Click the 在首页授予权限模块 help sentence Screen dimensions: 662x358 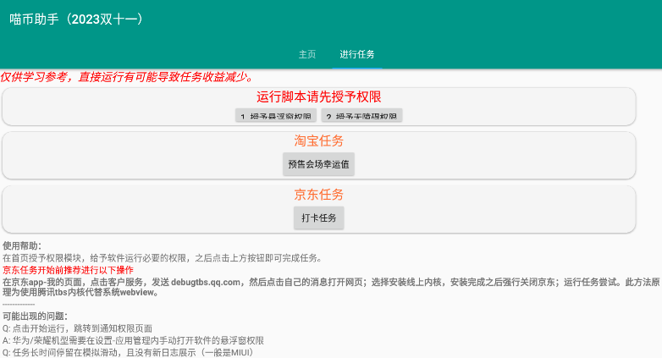tap(161, 258)
